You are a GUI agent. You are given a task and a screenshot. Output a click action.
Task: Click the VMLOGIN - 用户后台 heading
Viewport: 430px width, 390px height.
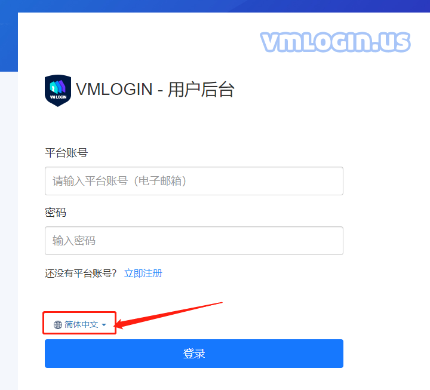[x=155, y=90]
